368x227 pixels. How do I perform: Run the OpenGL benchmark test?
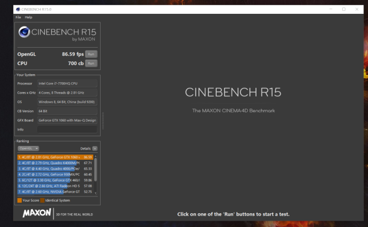[x=91, y=54]
